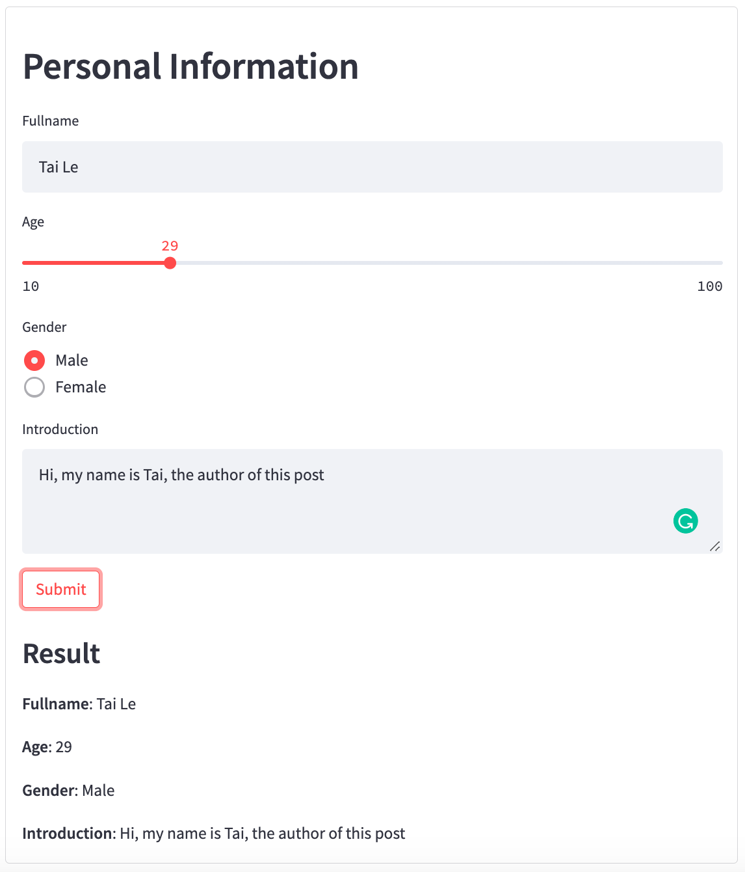Screen dimensions: 745x872
Task: Select the Female radio button
Action: point(34,387)
